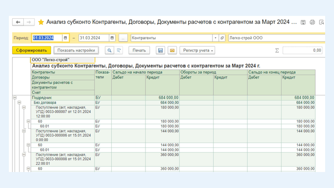Viewport: 334px width, 188px height.
Task: Click the floppy disk save icon in the toolbar
Action: [160, 50]
